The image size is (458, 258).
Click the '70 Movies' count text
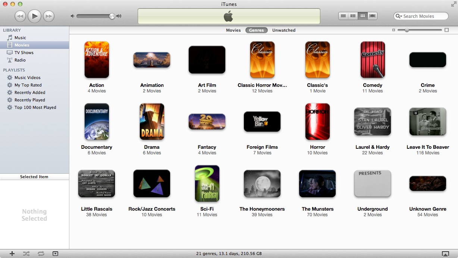[x=317, y=215]
